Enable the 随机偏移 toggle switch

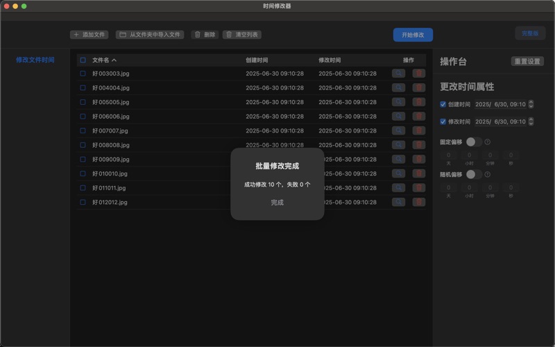coord(473,174)
